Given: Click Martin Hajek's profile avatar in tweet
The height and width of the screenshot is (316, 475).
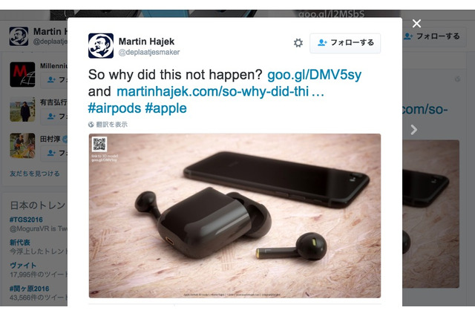Looking at the screenshot, I should tap(101, 46).
